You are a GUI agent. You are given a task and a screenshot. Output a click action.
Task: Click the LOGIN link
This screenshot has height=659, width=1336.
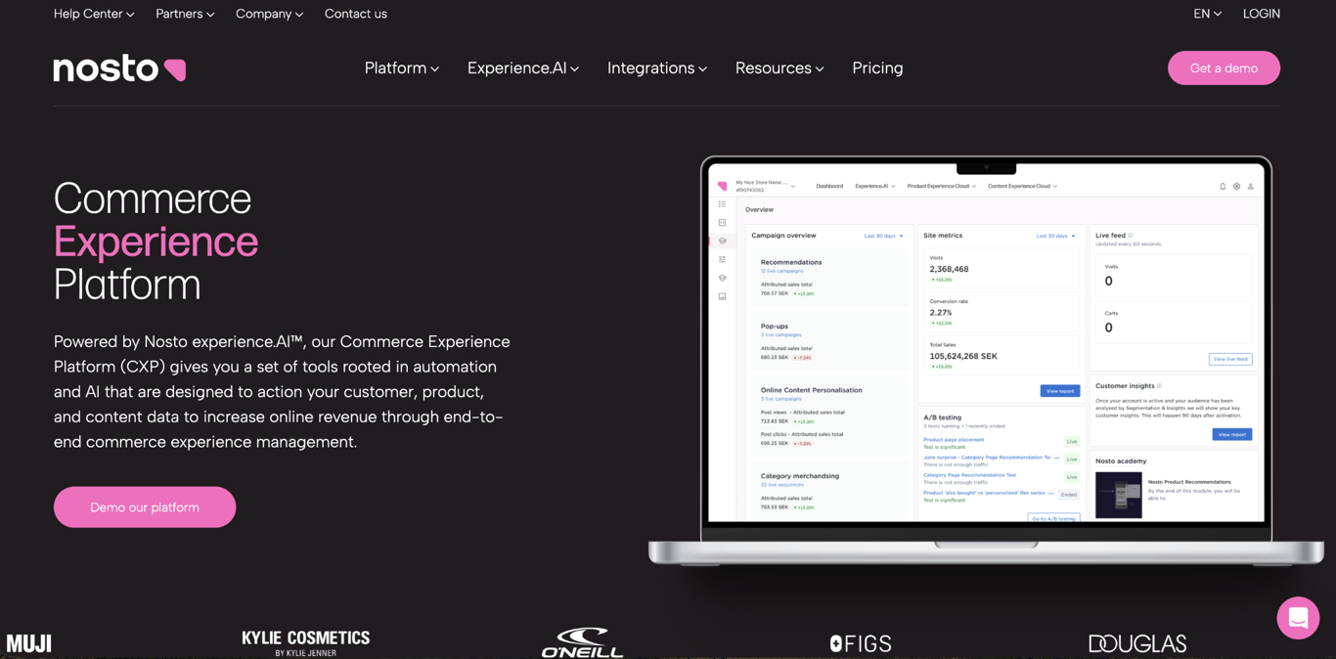(x=1262, y=14)
